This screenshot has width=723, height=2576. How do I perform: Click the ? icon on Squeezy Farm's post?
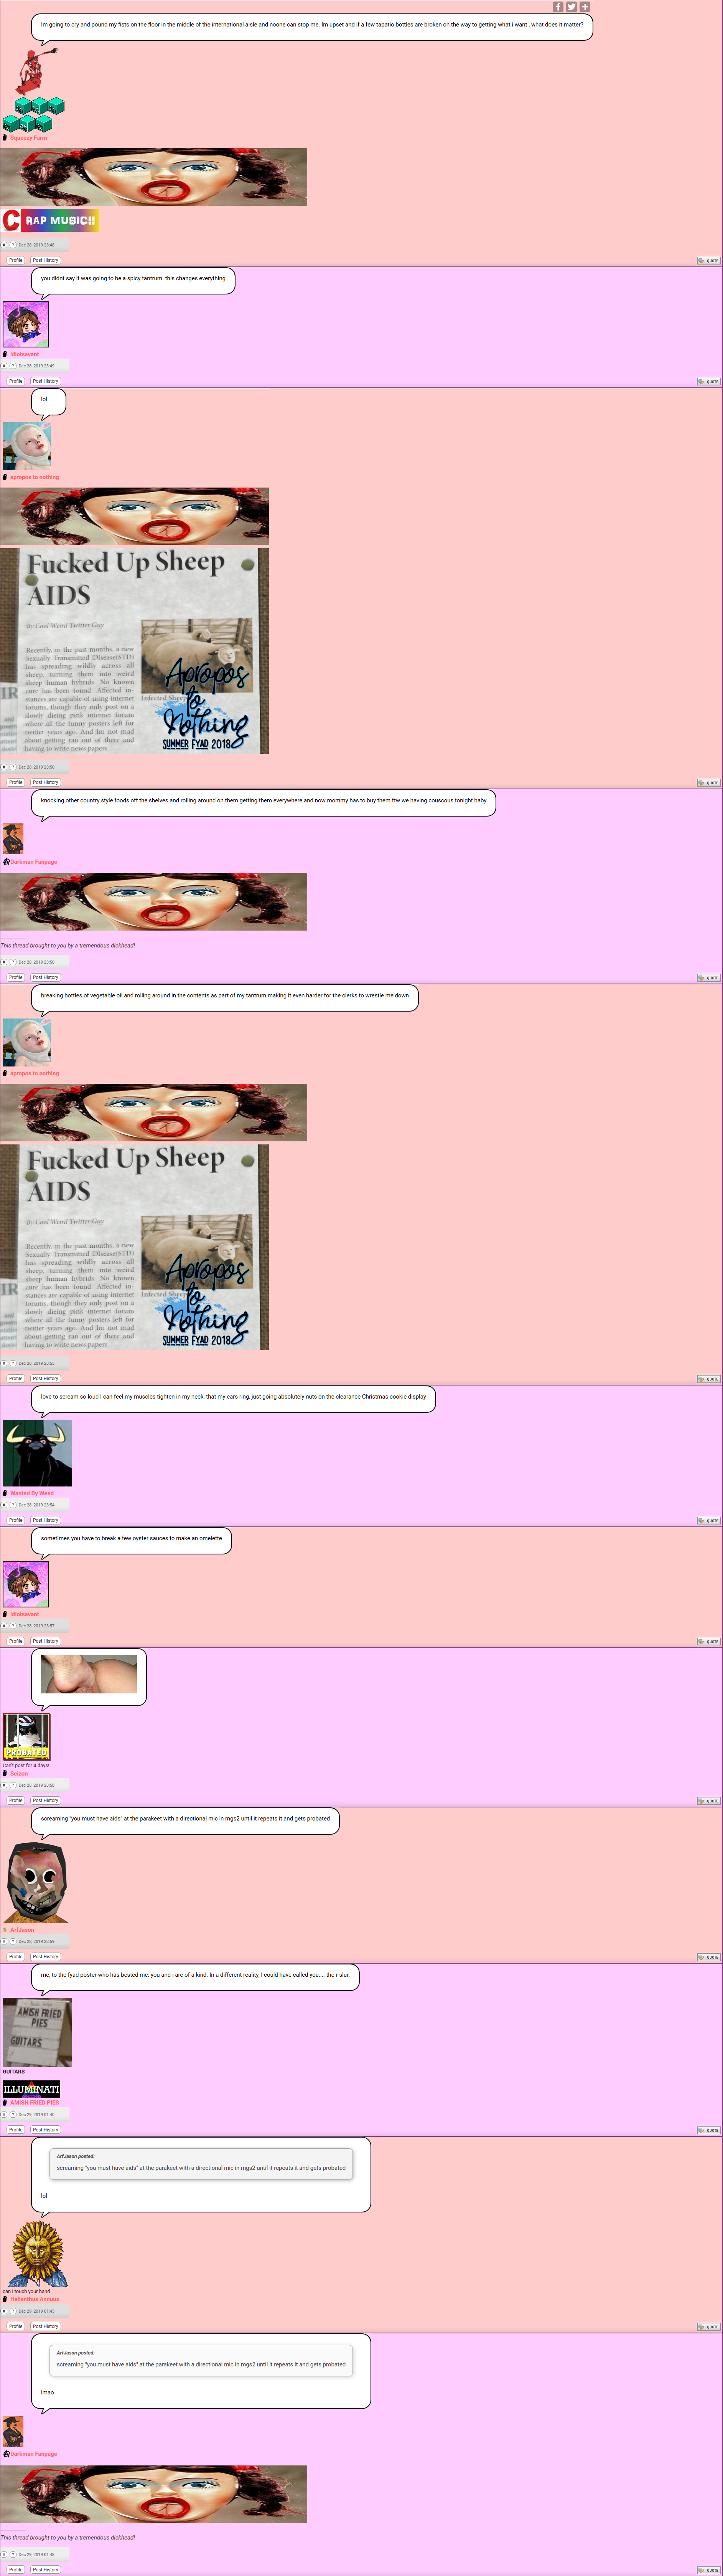(13, 245)
